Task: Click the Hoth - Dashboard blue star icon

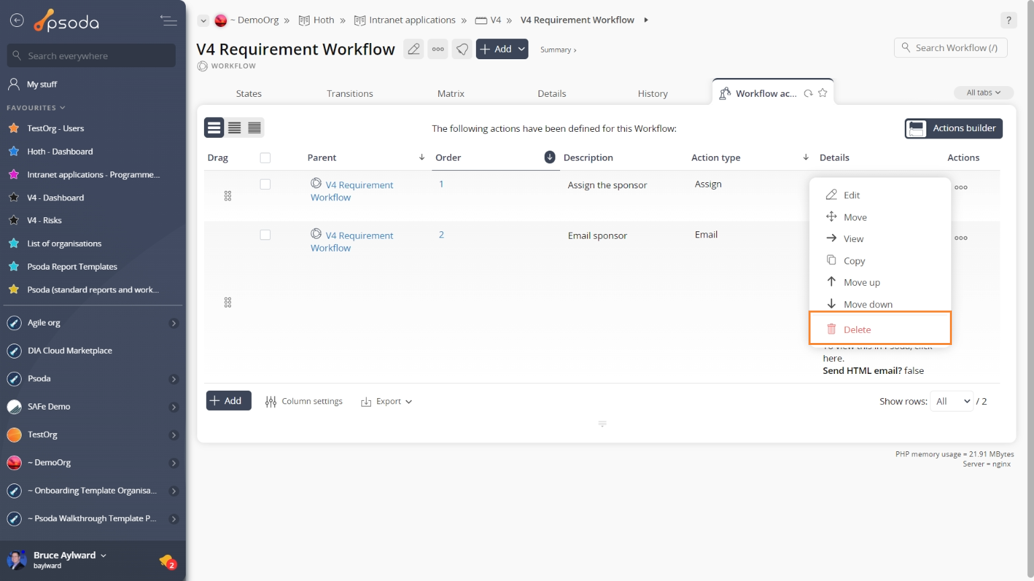Action: 13,151
